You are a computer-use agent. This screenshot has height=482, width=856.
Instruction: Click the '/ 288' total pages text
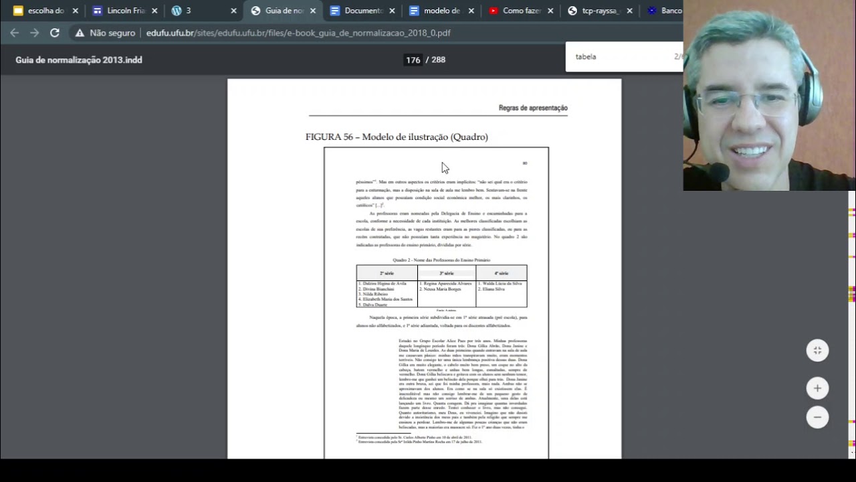click(435, 60)
